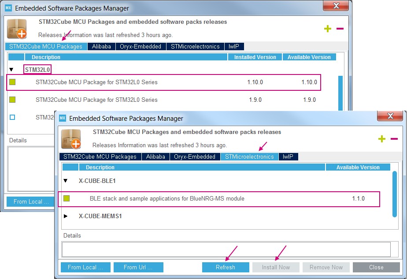Open Oryx-Embedded tab in back window

[x=141, y=47]
